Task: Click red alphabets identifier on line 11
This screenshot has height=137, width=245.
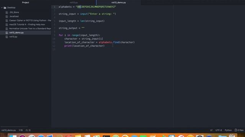Action: [105, 42]
